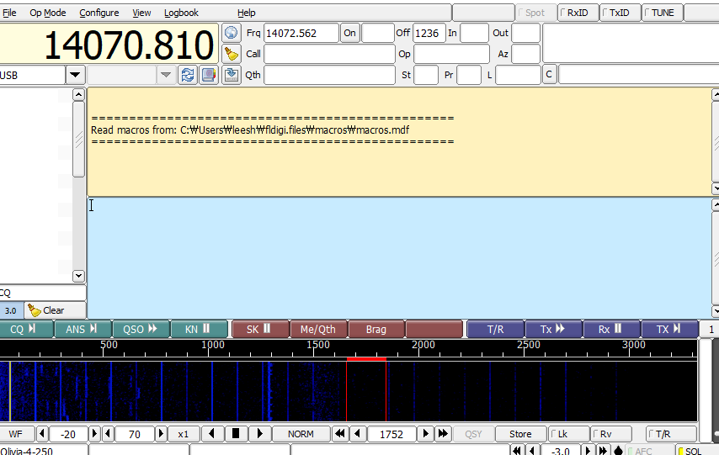Click the signal browser vertical scrollbar thumb
719x455 pixels.
point(78,139)
